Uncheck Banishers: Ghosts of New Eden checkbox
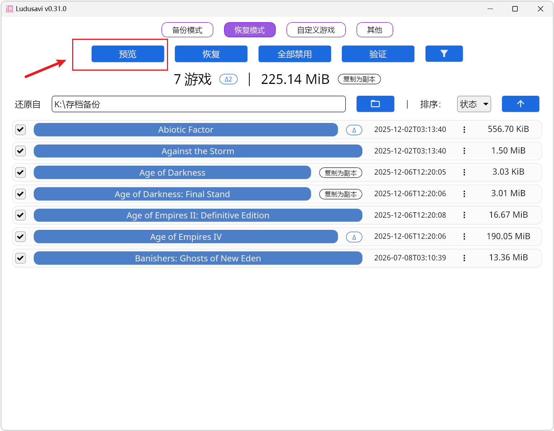The image size is (554, 431). tap(20, 258)
